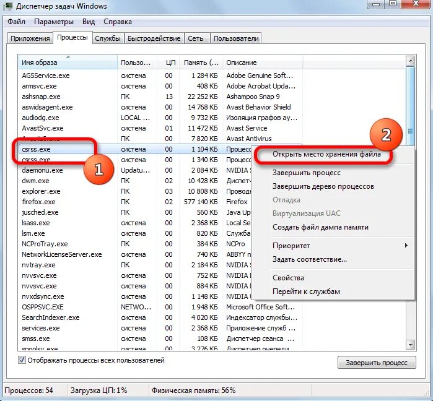Click the scrollbar down arrow
Image resolution: width=433 pixels, height=401 pixels.
coord(410,345)
